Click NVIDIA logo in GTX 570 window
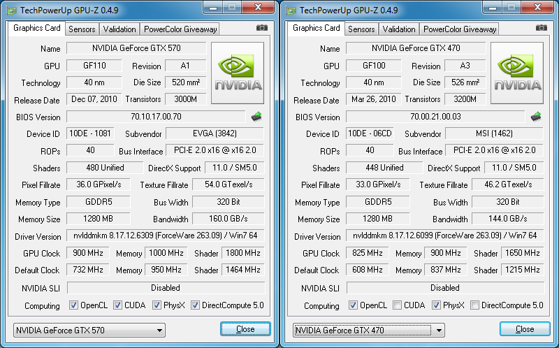Screen dimensions: 559x348 [238, 73]
